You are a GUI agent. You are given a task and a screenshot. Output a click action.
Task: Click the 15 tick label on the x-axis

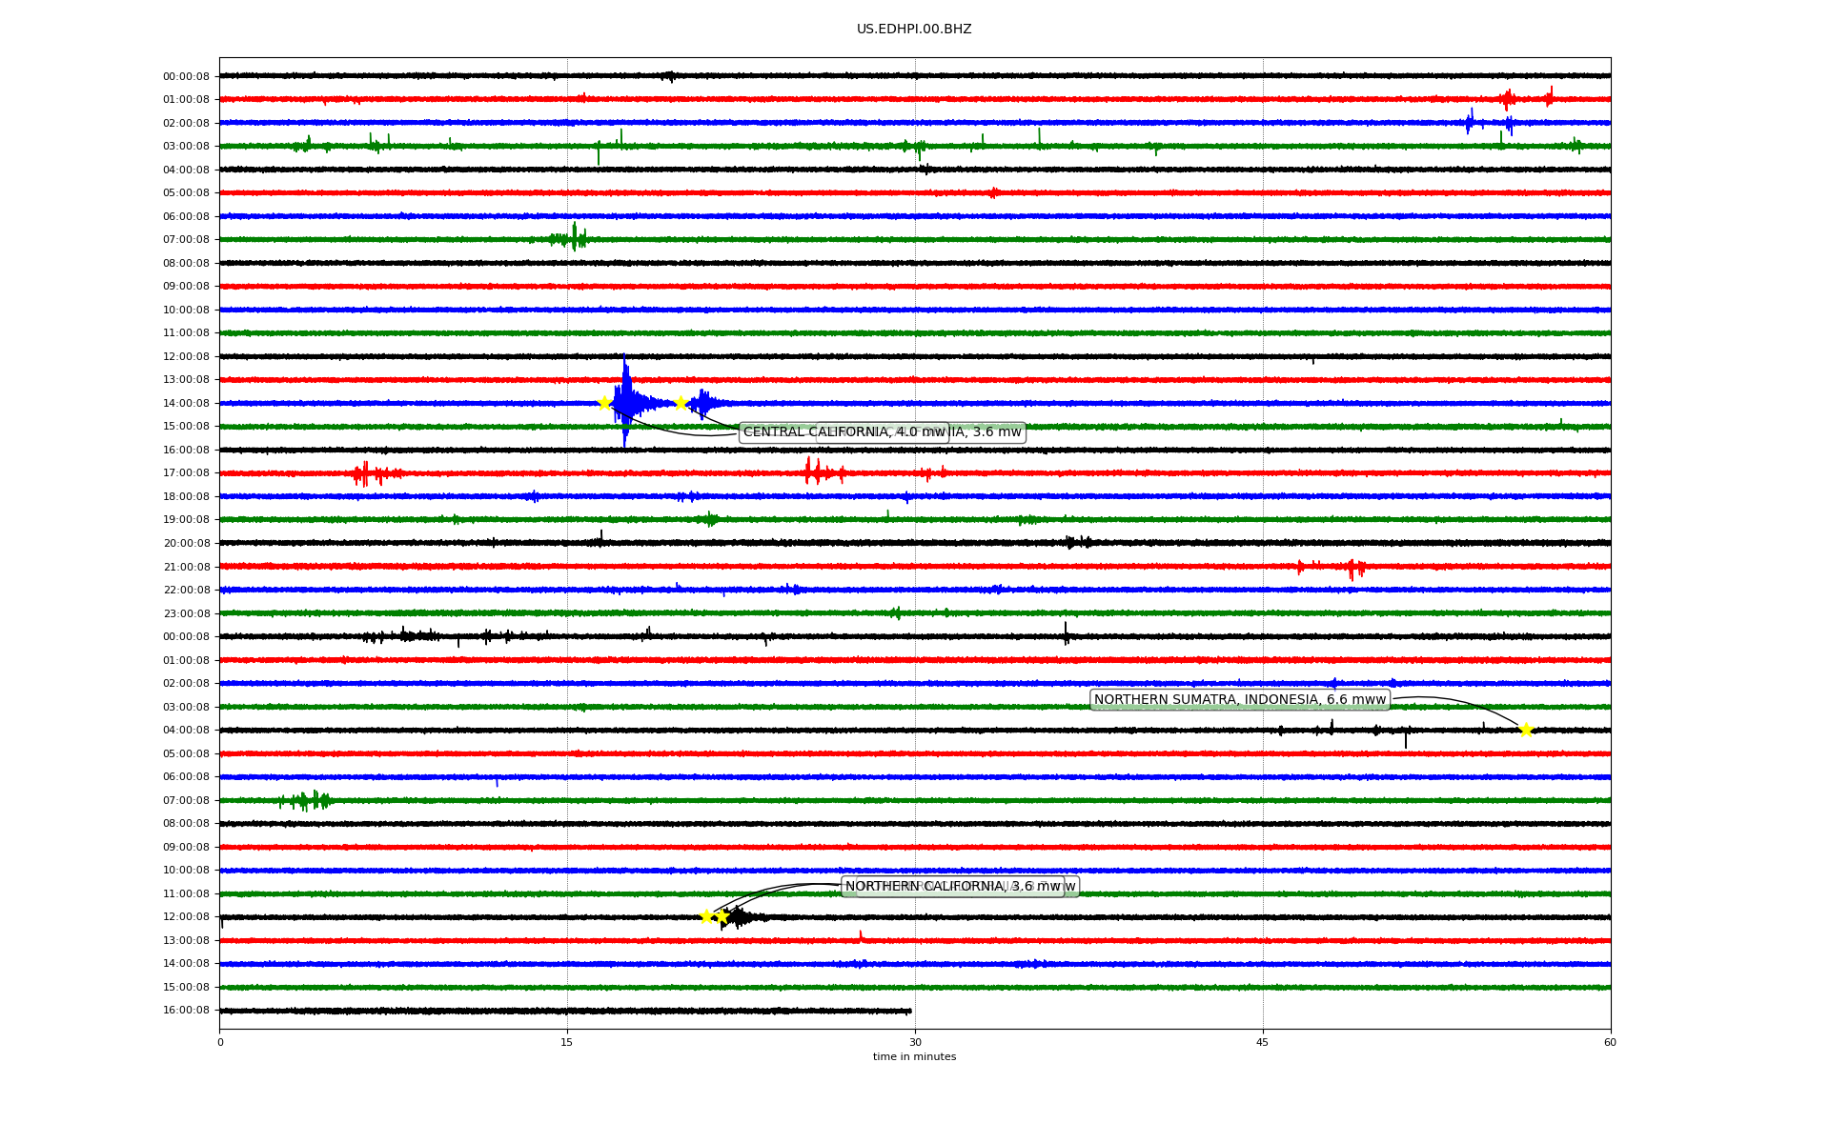click(567, 1042)
